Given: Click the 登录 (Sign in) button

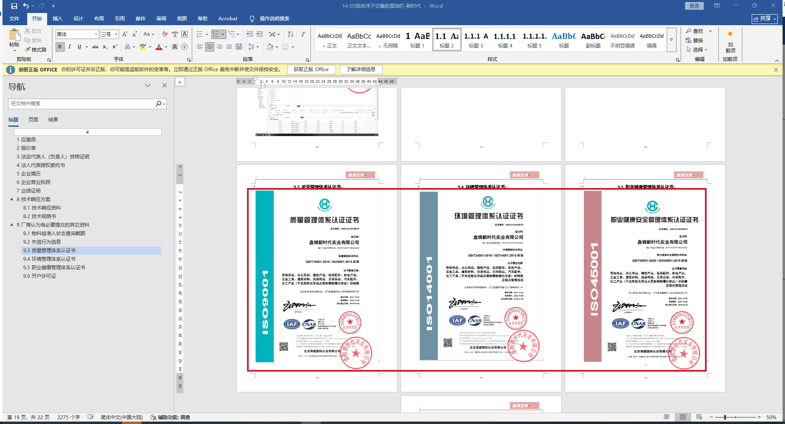Looking at the screenshot, I should point(694,6).
